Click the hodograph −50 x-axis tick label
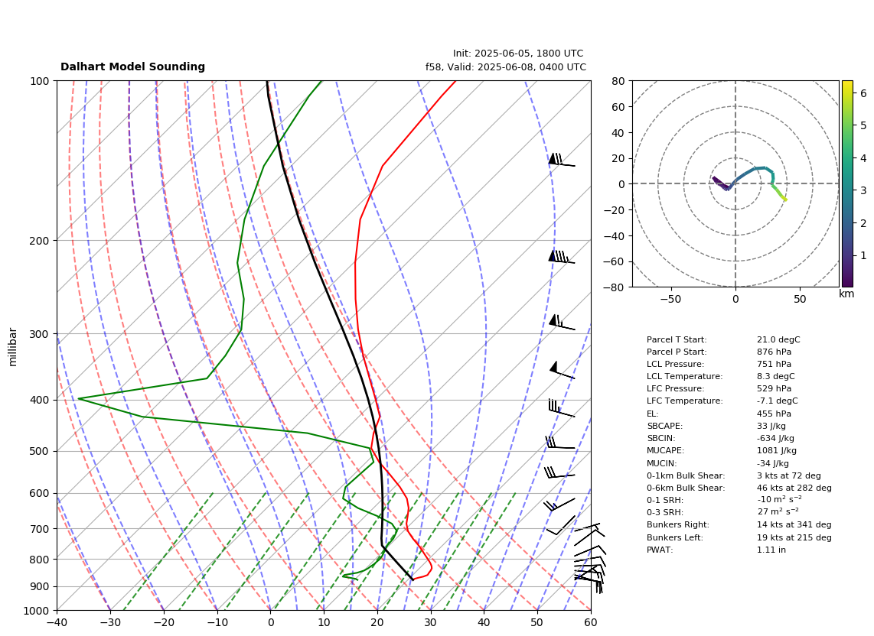This screenshot has height=636, width=874. (670, 299)
